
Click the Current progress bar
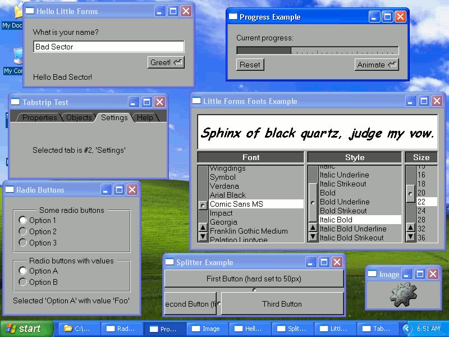coord(317,51)
